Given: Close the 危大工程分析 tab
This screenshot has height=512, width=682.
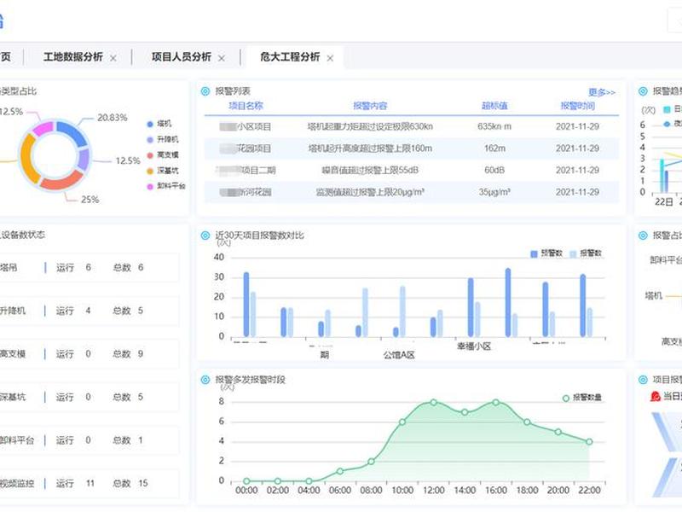Looking at the screenshot, I should coord(330,58).
